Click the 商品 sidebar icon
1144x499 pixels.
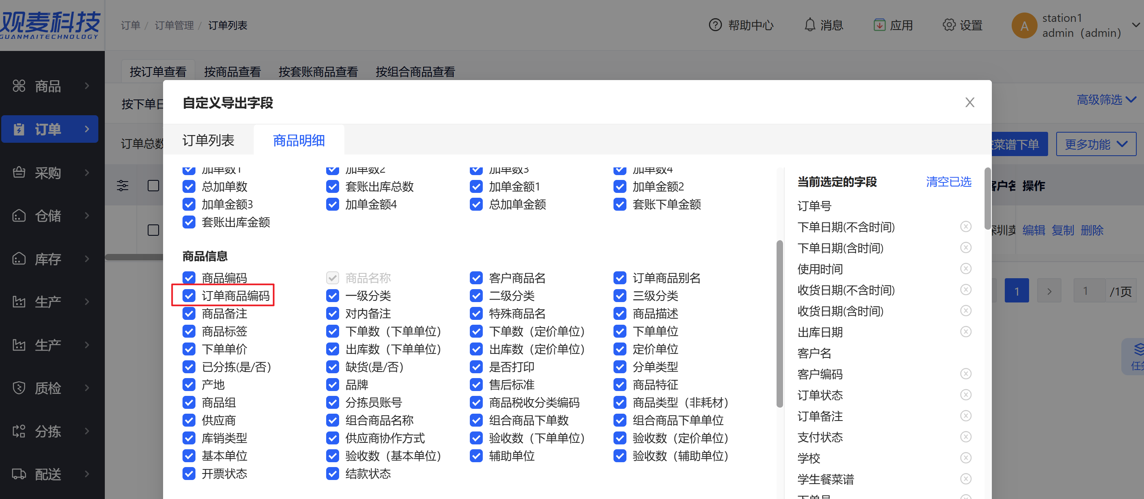[x=19, y=86]
